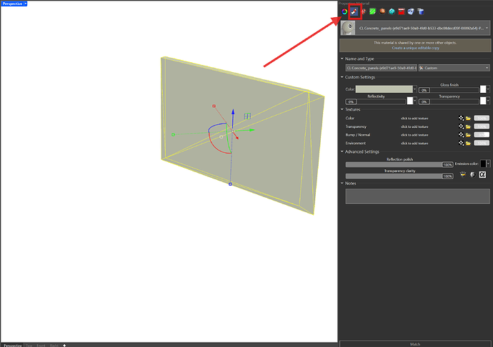
Task: Click the Perspective viewport title label
Action: click(x=12, y=4)
